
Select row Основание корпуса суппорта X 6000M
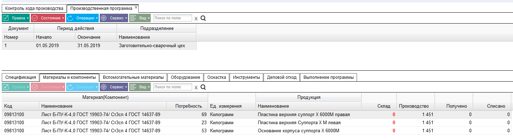pyautogui.click(x=257, y=131)
